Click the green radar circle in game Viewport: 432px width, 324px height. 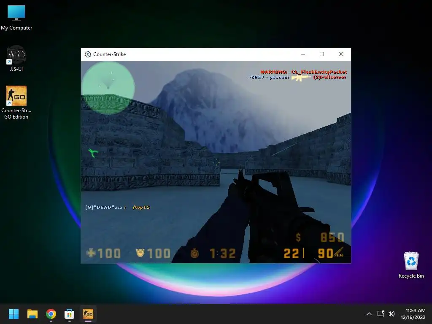[108, 88]
